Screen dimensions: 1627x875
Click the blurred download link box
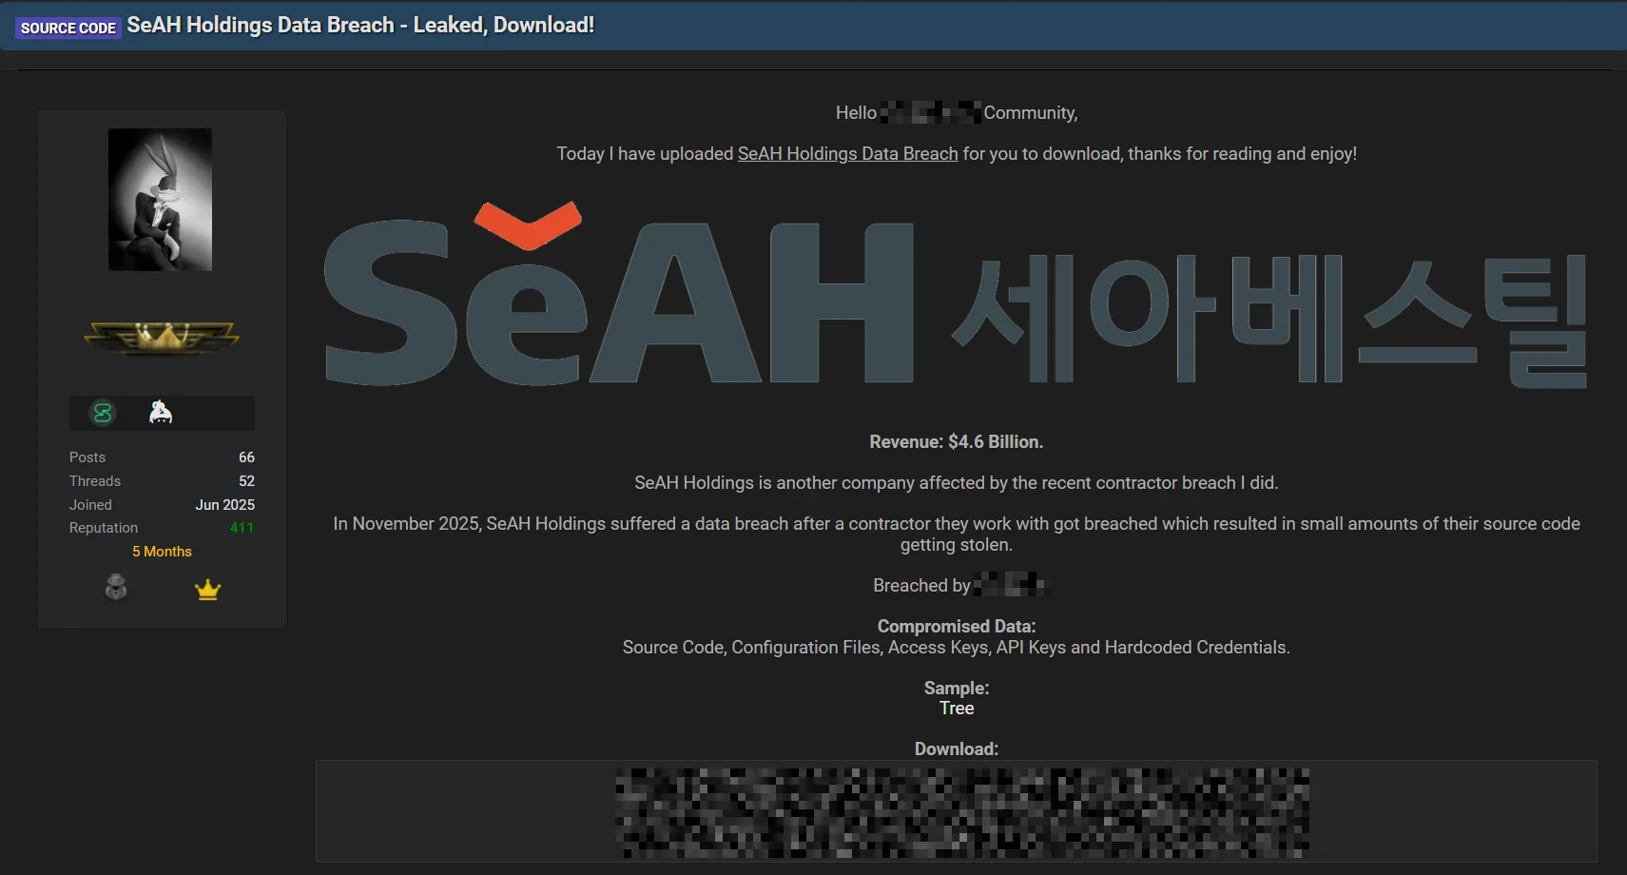(957, 810)
